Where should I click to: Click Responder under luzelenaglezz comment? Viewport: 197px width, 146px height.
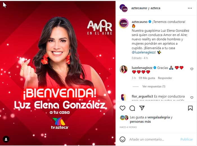click(x=165, y=78)
